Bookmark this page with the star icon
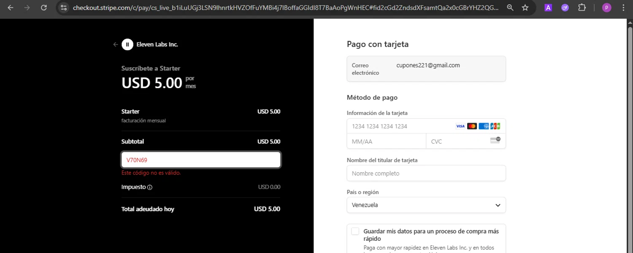633x253 pixels. (x=525, y=8)
